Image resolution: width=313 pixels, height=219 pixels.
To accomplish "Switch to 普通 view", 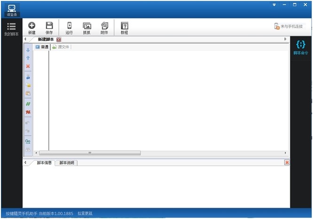I will click(42, 47).
